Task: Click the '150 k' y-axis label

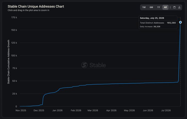Action: click(x=14, y=30)
